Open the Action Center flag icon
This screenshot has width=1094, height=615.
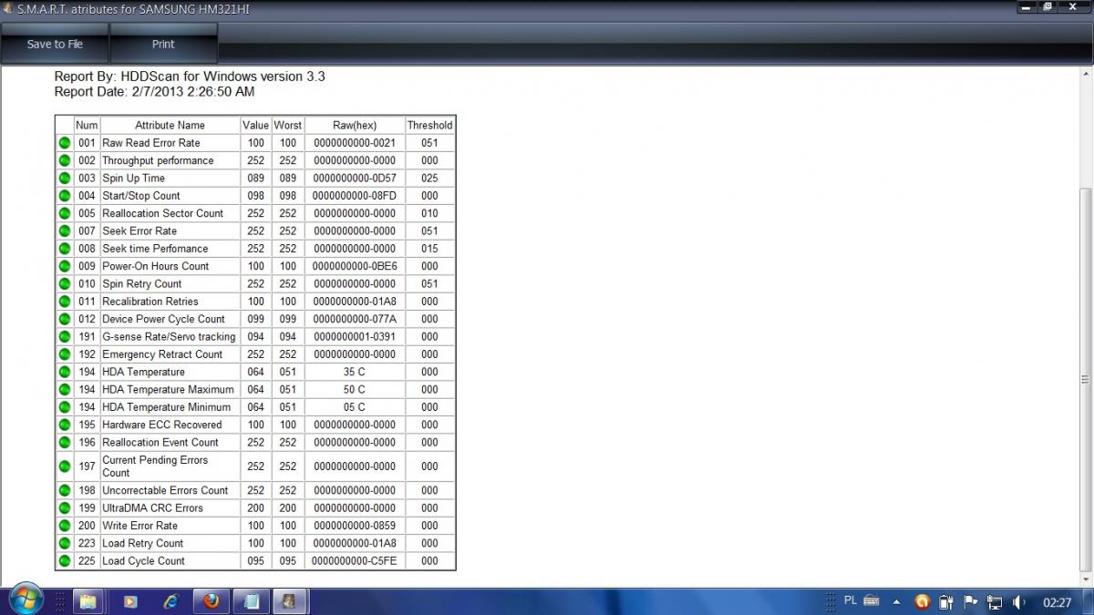point(970,601)
